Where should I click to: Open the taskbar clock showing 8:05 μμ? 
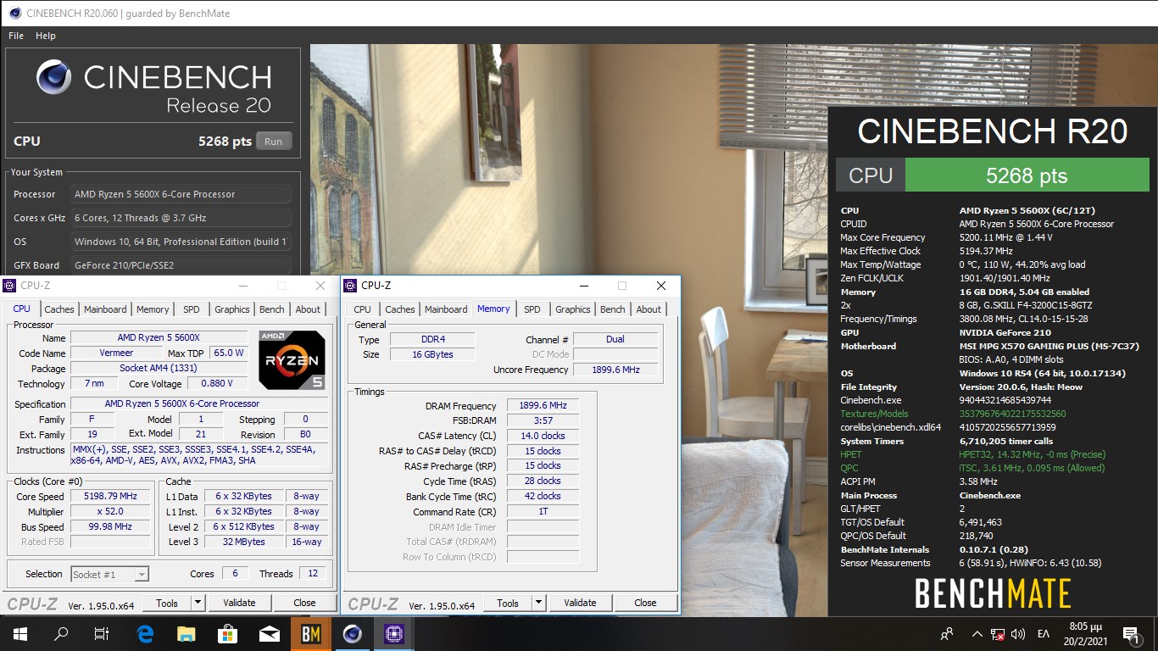click(x=1085, y=634)
